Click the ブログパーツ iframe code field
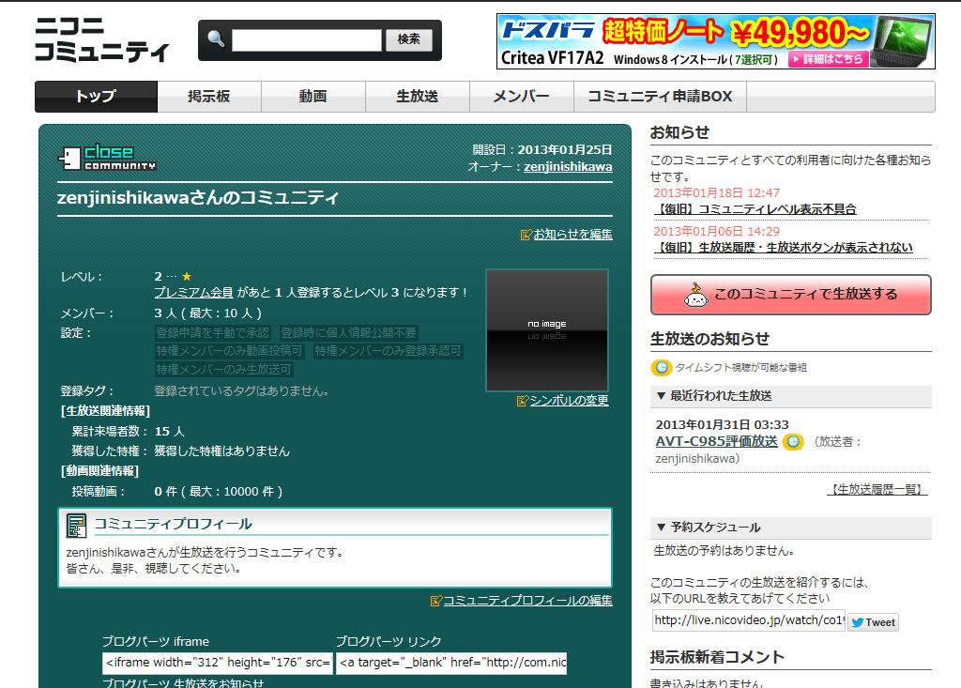Image resolution: width=961 pixels, height=688 pixels. pos(218,663)
